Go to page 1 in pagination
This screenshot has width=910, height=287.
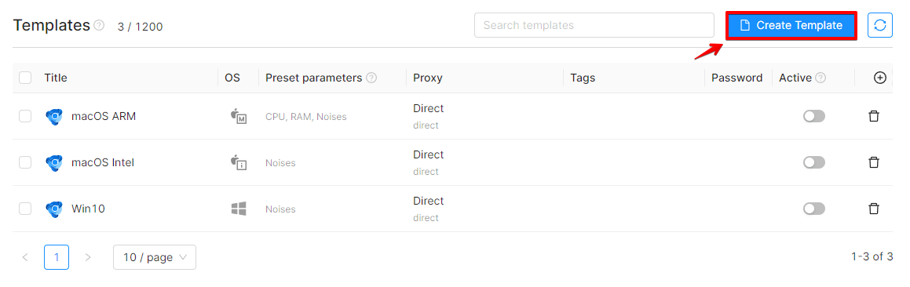pyautogui.click(x=57, y=257)
